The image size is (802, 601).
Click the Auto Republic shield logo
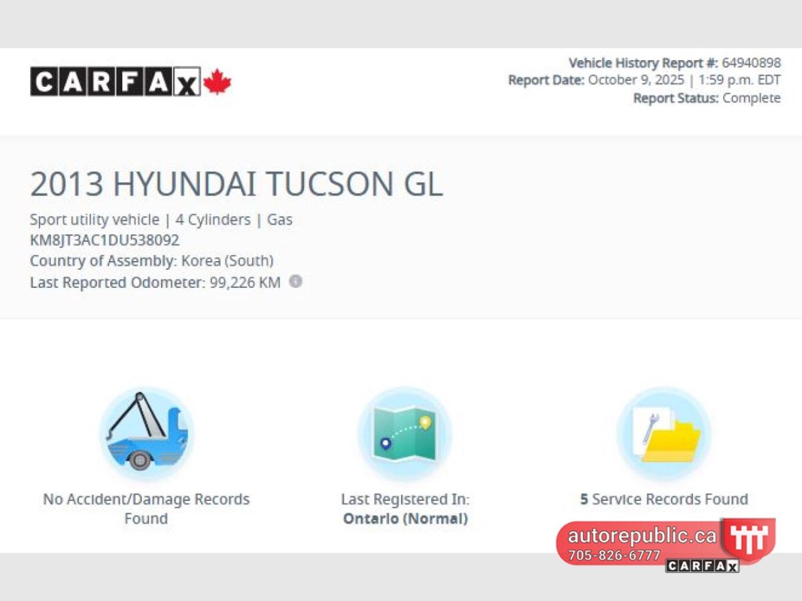click(x=749, y=538)
